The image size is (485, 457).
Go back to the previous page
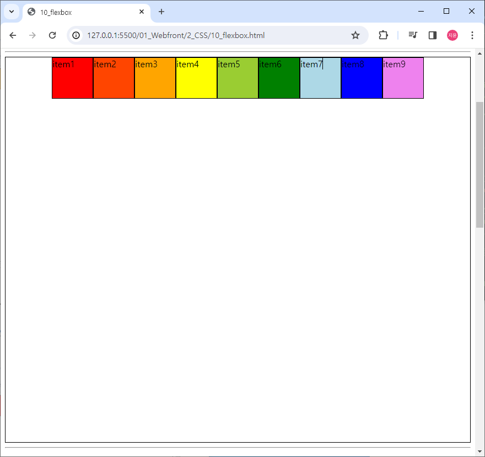(x=13, y=35)
